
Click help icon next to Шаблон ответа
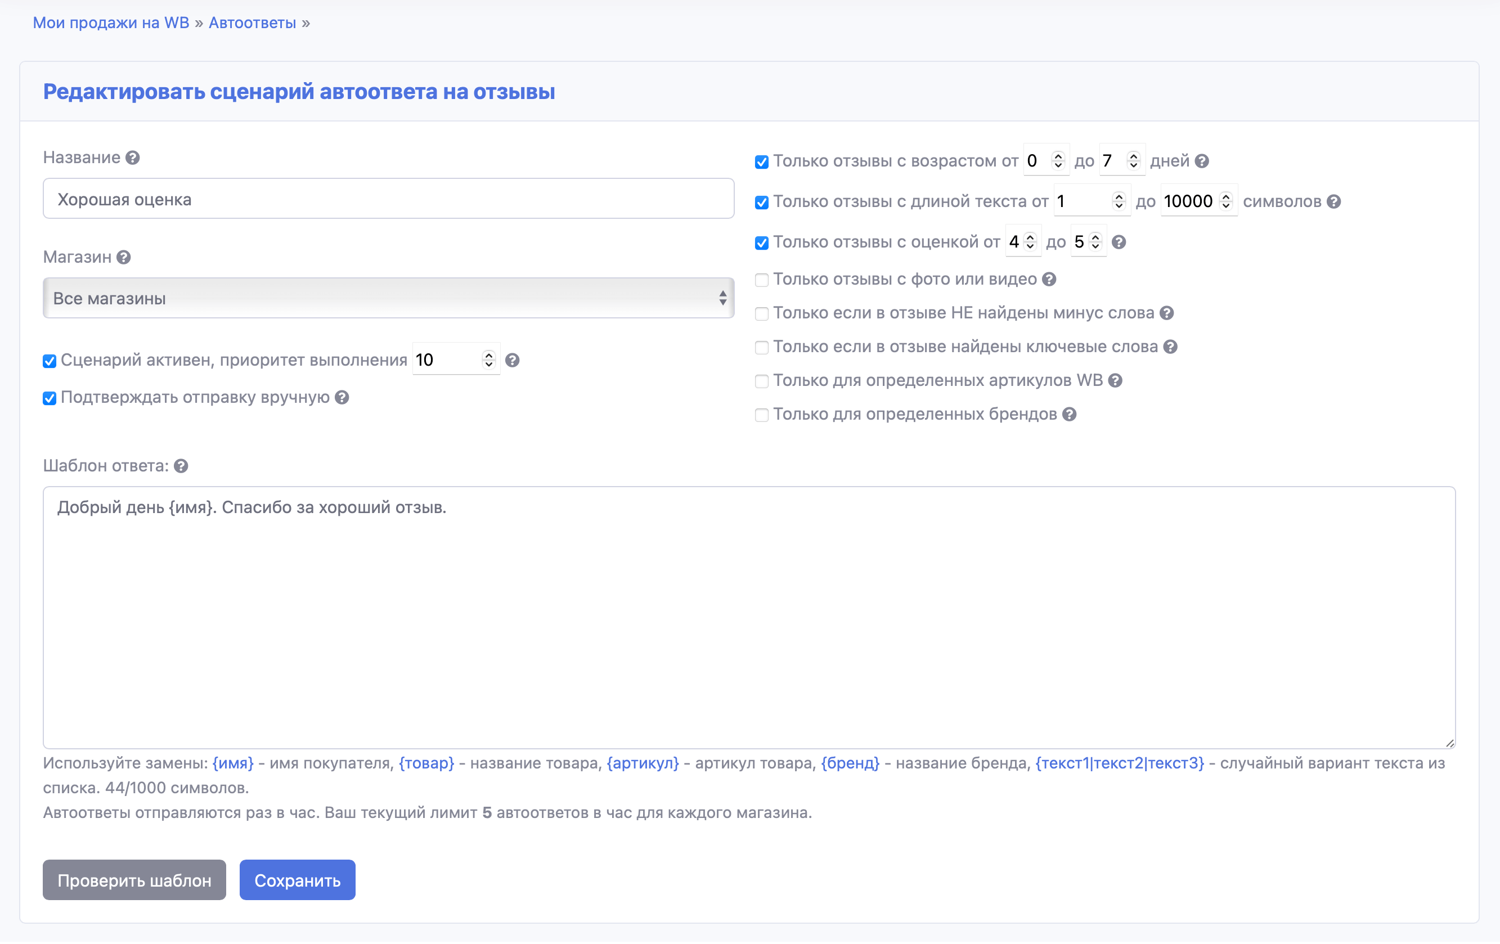tap(181, 466)
